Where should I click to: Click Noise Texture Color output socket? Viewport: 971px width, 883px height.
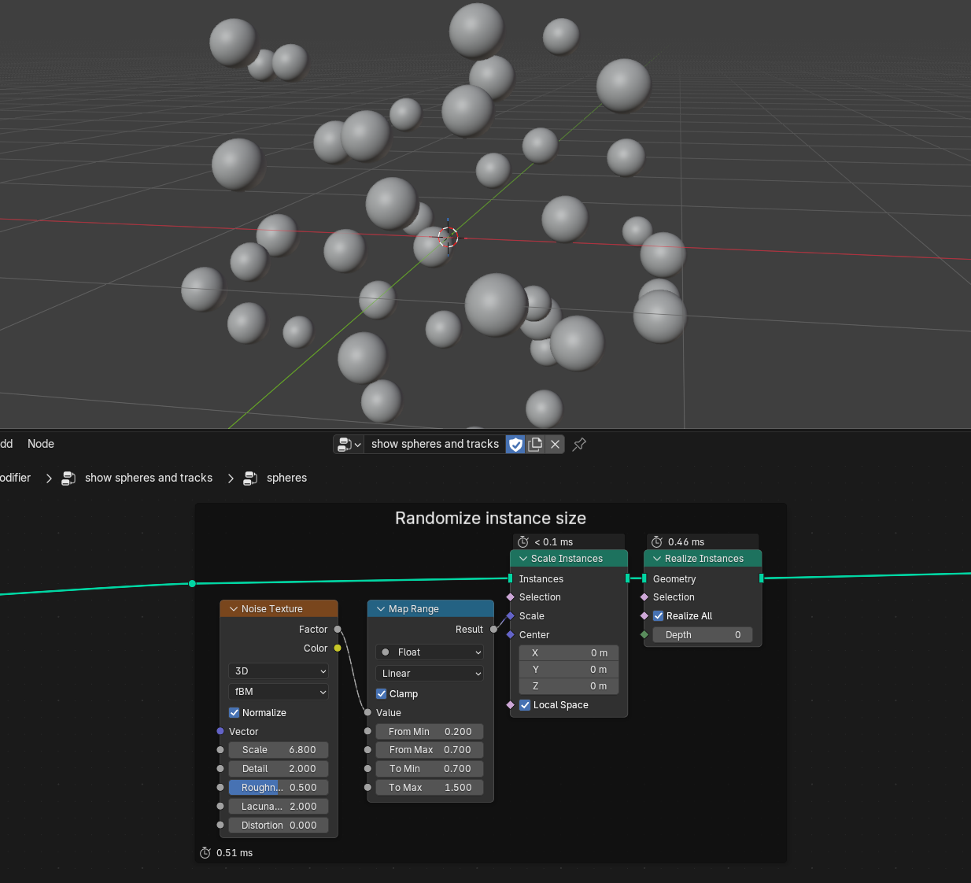[338, 648]
